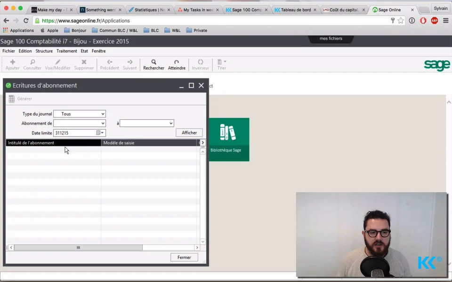The image size is (452, 282).
Task: Click the Supprimer delete icon
Action: point(84,62)
